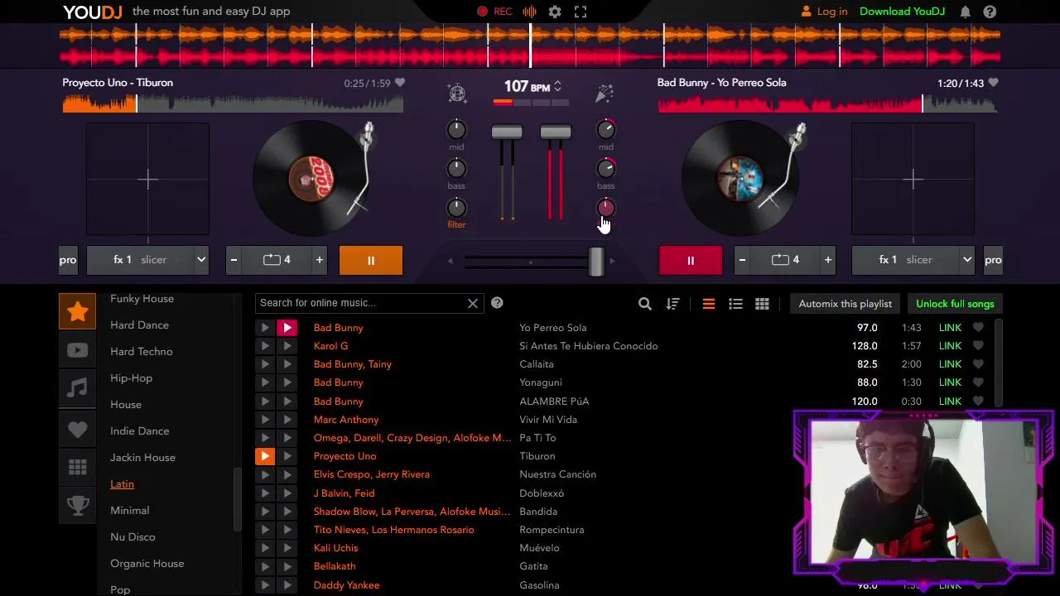Select the Organic House genre

coord(147,564)
